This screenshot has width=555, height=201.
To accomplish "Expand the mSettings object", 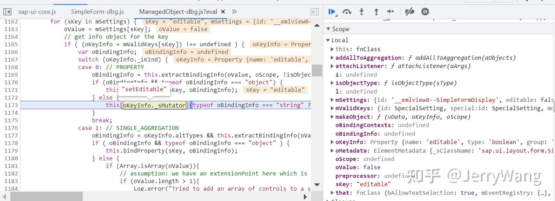I will point(332,100).
